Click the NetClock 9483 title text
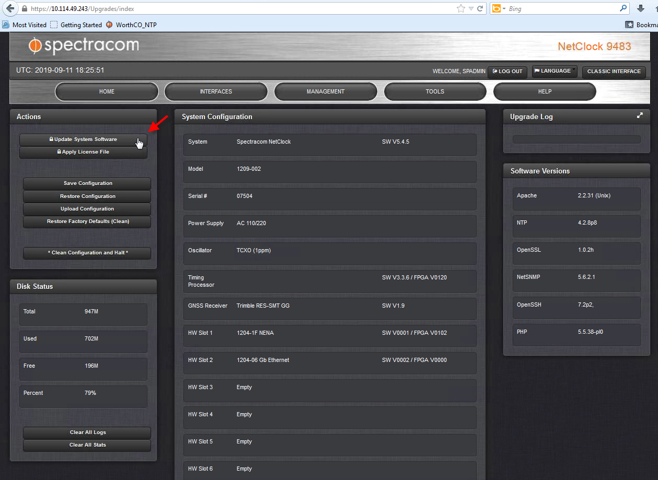The image size is (658, 480). 594,46
